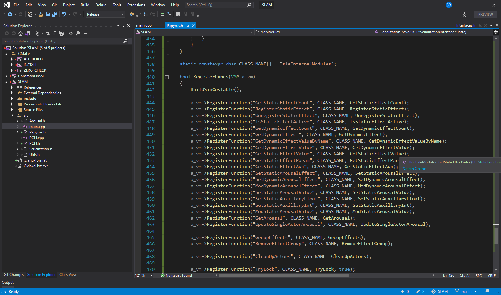Open the Send Feedback icon near PREVIEW
This screenshot has width=501, height=295.
point(465,14)
